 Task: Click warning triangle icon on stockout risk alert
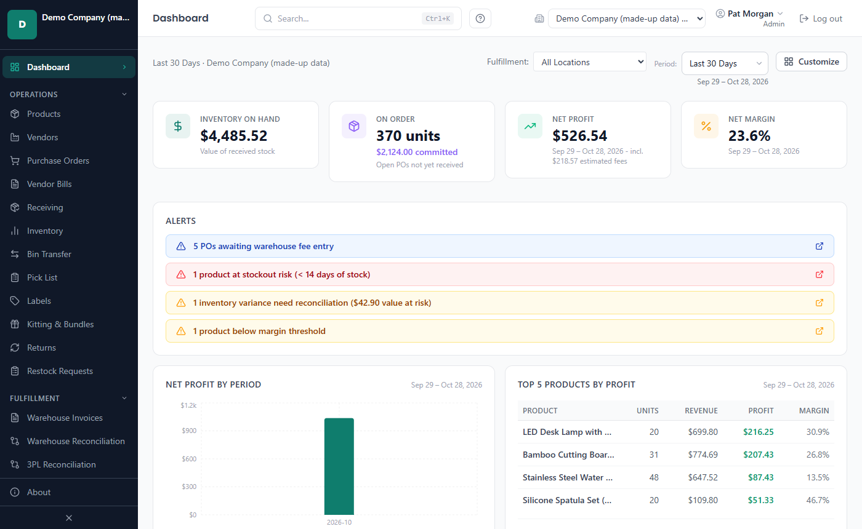point(181,274)
